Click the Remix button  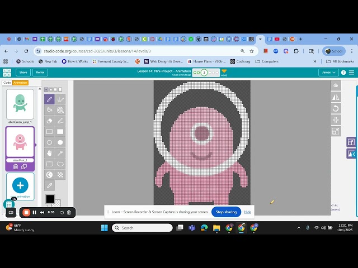(x=40, y=72)
